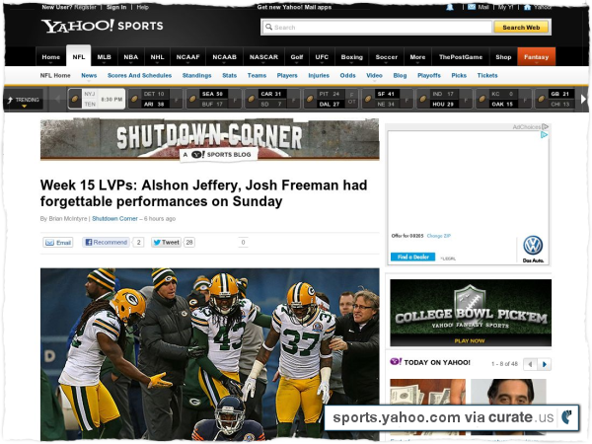Select the PIT vs DAL score box
This screenshot has height=444, width=592.
(x=331, y=99)
